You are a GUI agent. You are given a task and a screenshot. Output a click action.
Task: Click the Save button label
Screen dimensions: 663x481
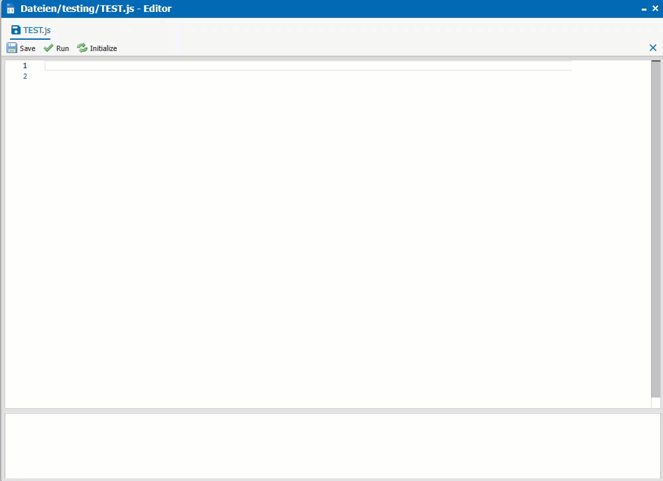[x=27, y=48]
